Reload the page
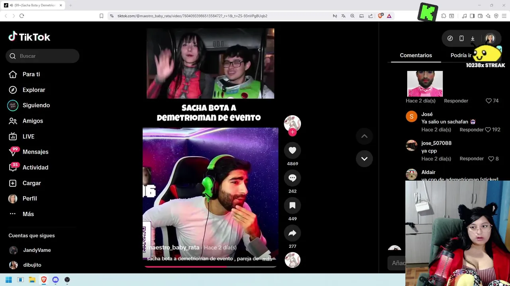 point(22,16)
